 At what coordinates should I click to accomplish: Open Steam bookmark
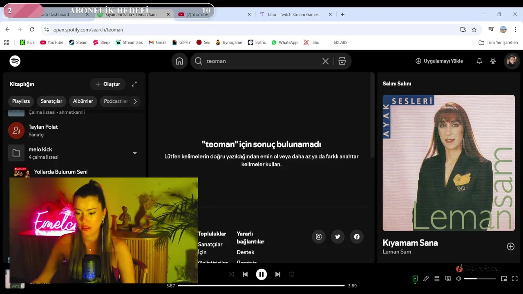coord(78,42)
